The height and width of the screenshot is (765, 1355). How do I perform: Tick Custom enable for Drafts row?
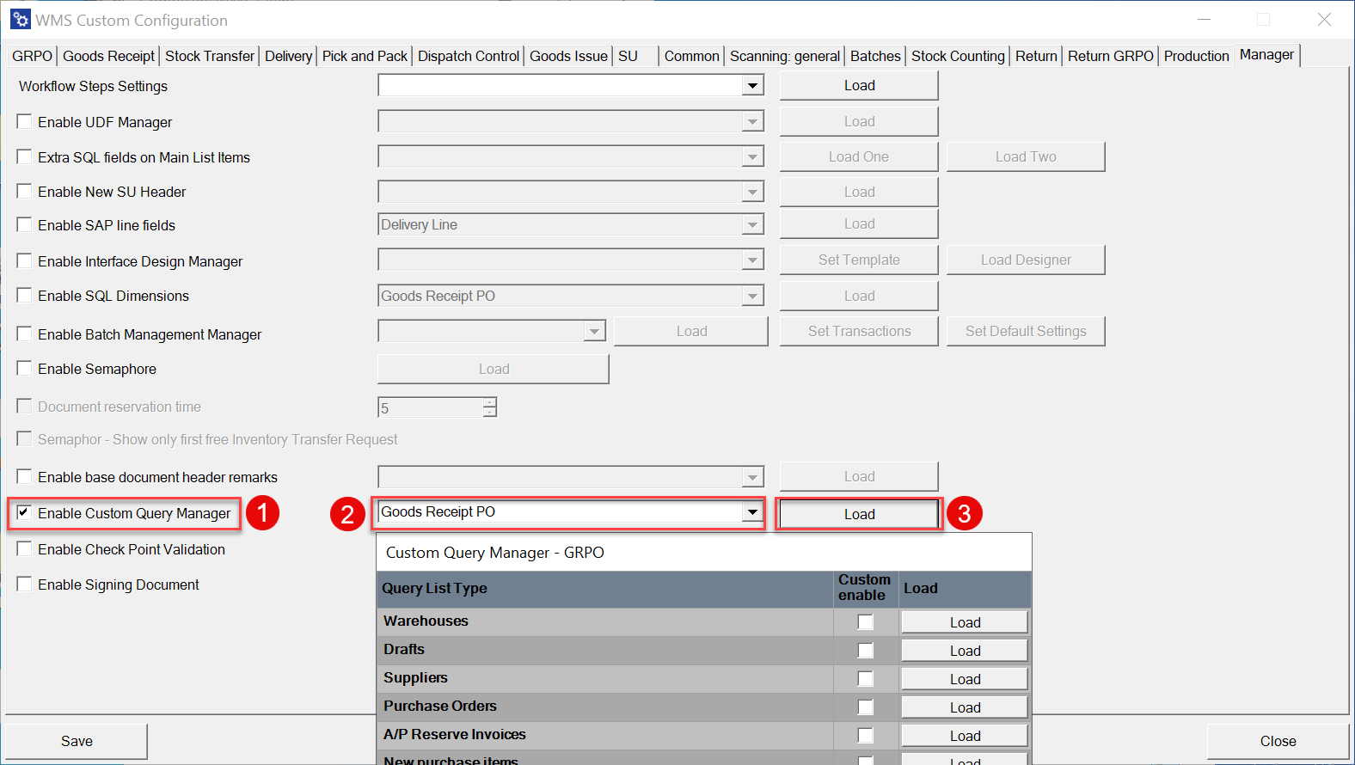(866, 651)
